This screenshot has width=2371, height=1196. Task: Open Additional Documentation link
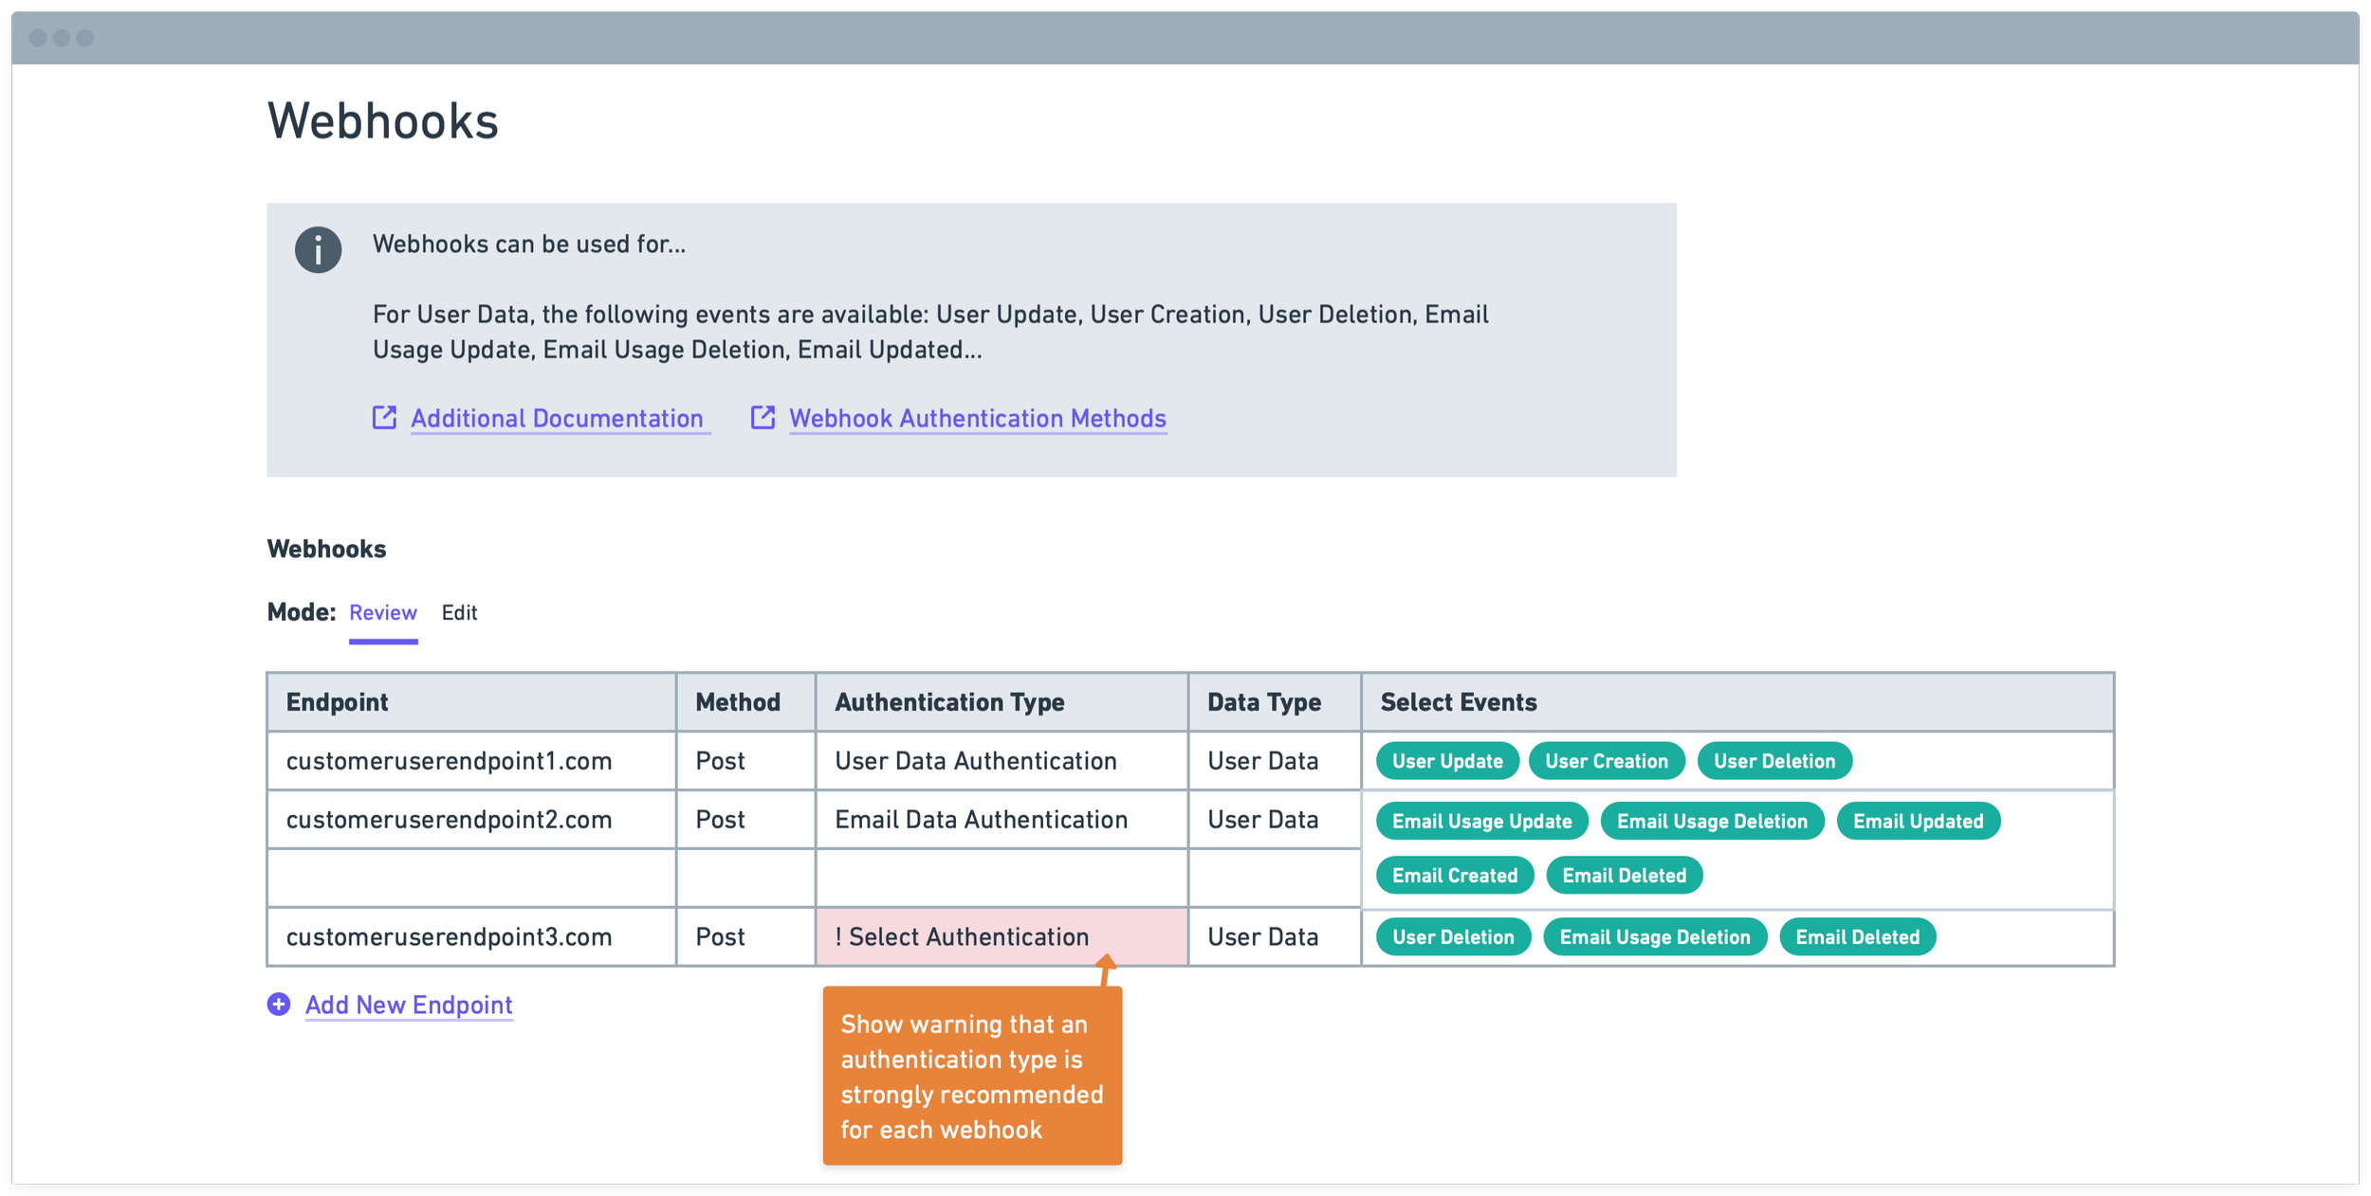coord(557,419)
